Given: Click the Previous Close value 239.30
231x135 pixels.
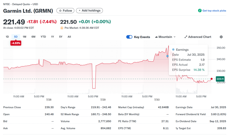Looking at the screenshot, I should (x=49, y=107).
